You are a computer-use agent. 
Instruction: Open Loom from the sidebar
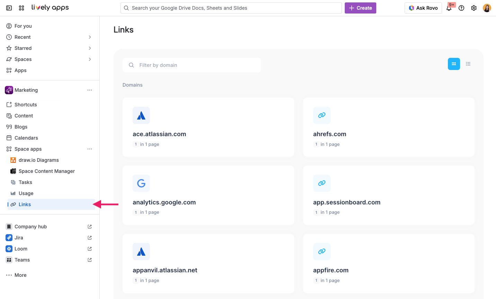point(20,248)
